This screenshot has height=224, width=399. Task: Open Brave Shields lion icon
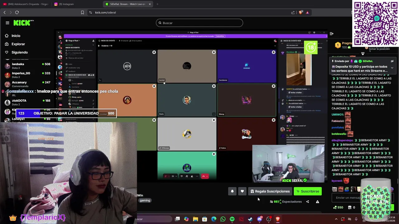point(300,12)
